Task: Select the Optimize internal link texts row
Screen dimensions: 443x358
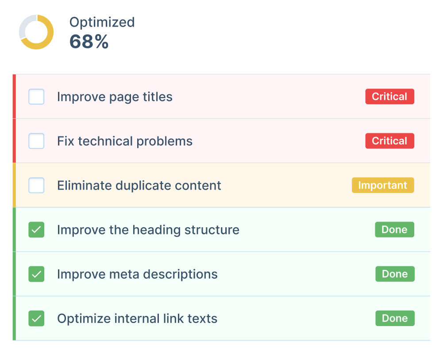Action: tap(137, 318)
